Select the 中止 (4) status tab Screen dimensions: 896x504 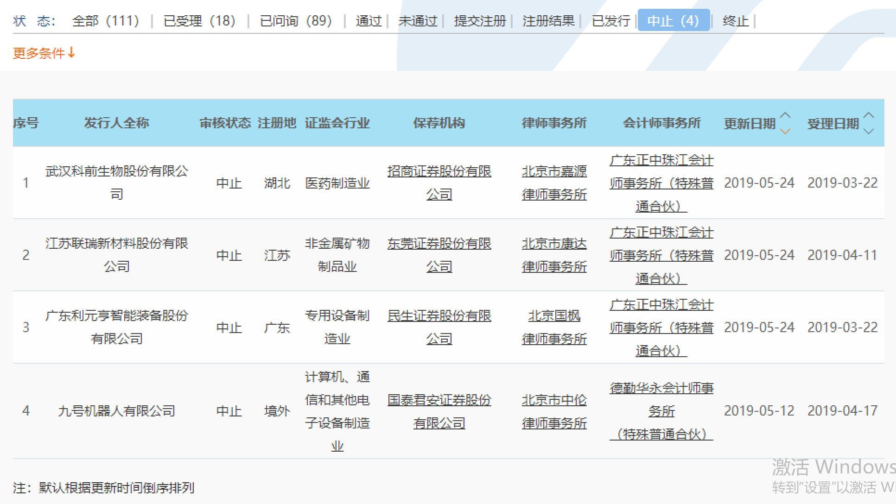[673, 21]
